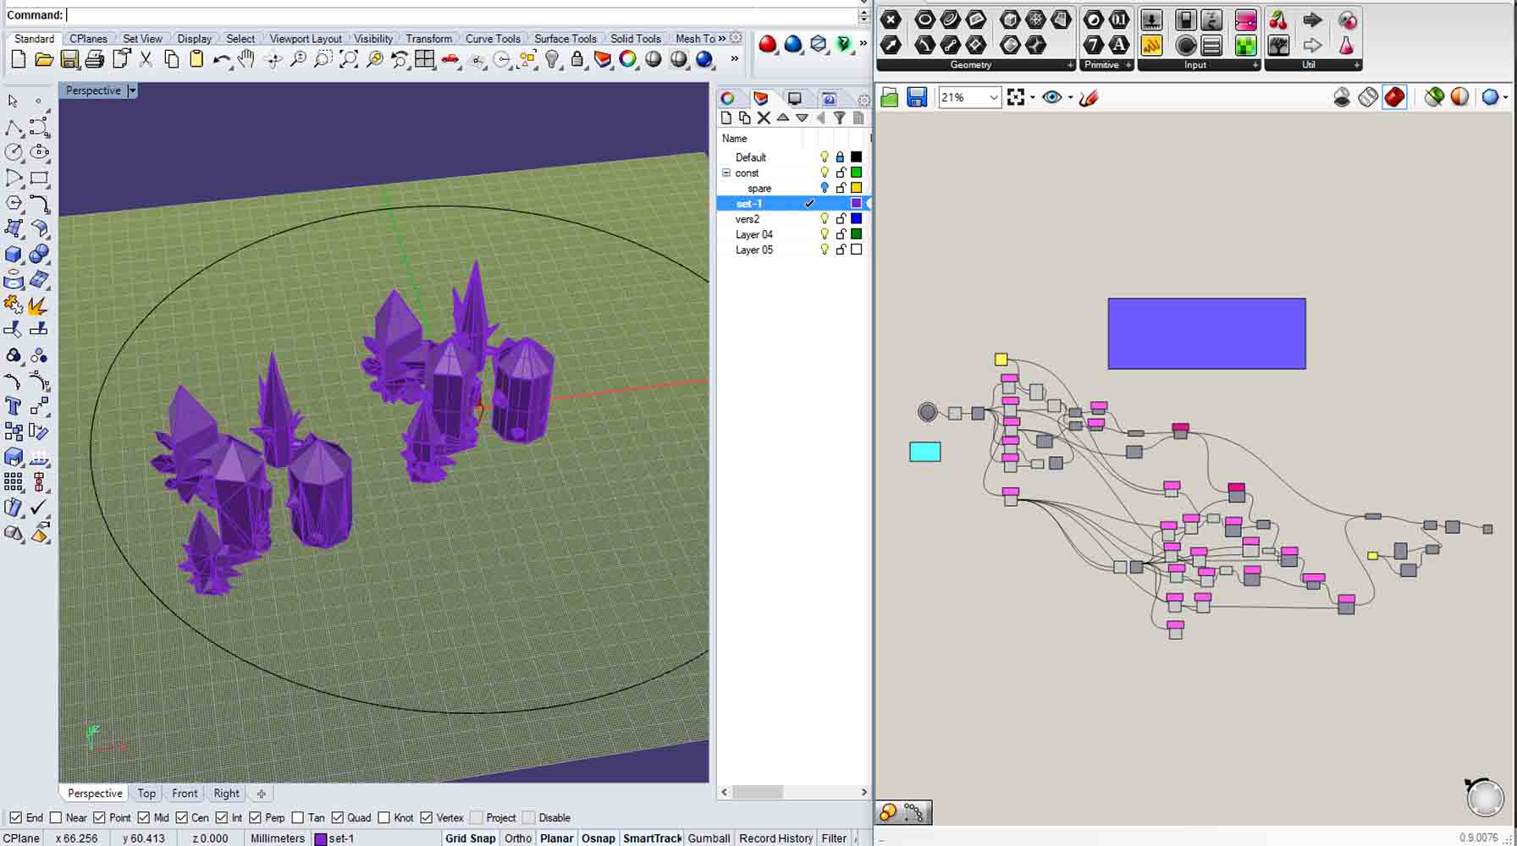Toggle the End osnap checkbox
Screen dimensions: 1517x846
(16, 817)
